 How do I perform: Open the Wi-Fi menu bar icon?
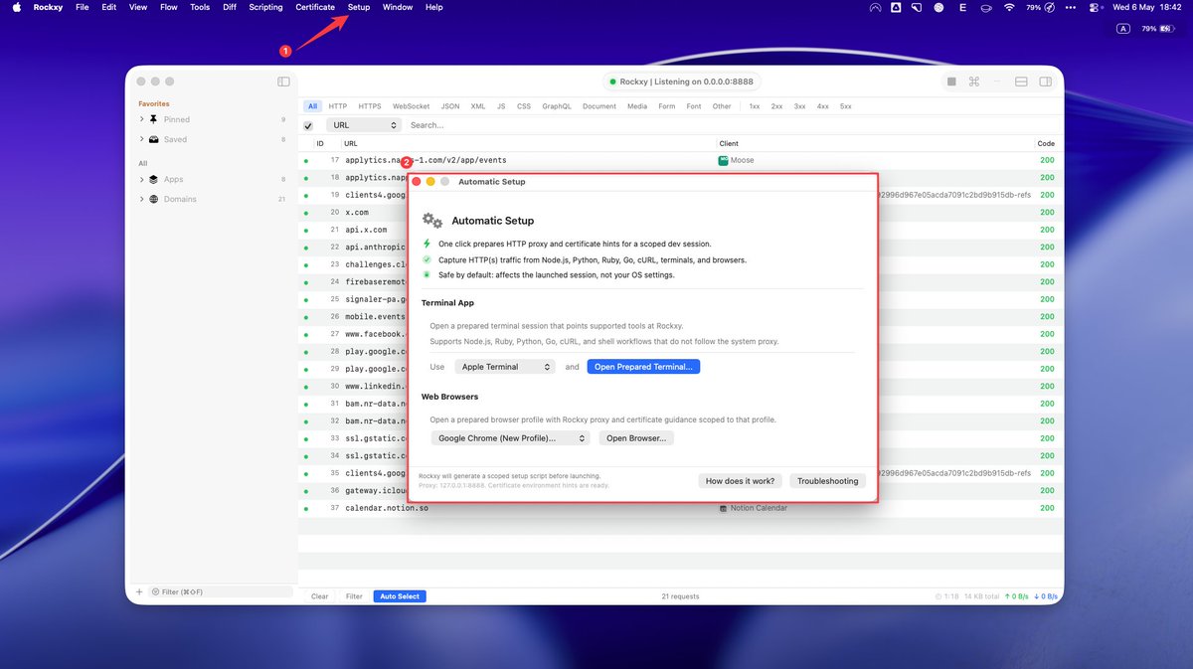point(1009,7)
